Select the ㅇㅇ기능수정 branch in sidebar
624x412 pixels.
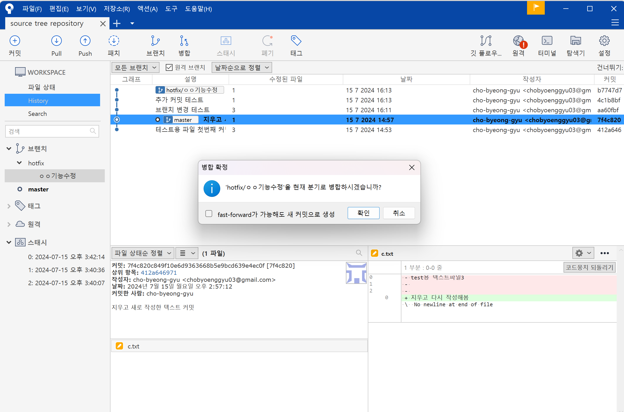(x=55, y=176)
